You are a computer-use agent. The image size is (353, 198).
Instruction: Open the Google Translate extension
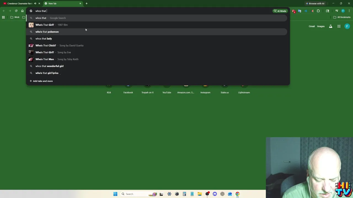[x=299, y=11]
